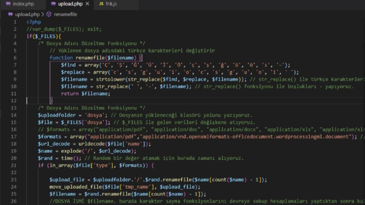The image size is (365, 205).
Task: Click the closing brace on line 12
Action: click(x=51, y=101)
